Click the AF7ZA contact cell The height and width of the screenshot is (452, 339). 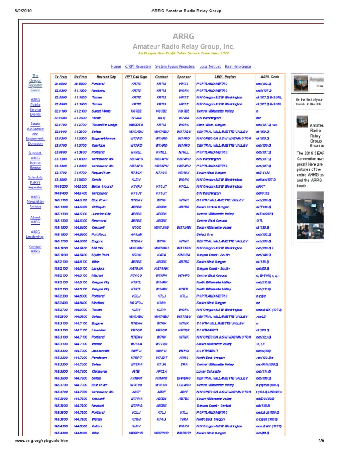click(x=162, y=372)
